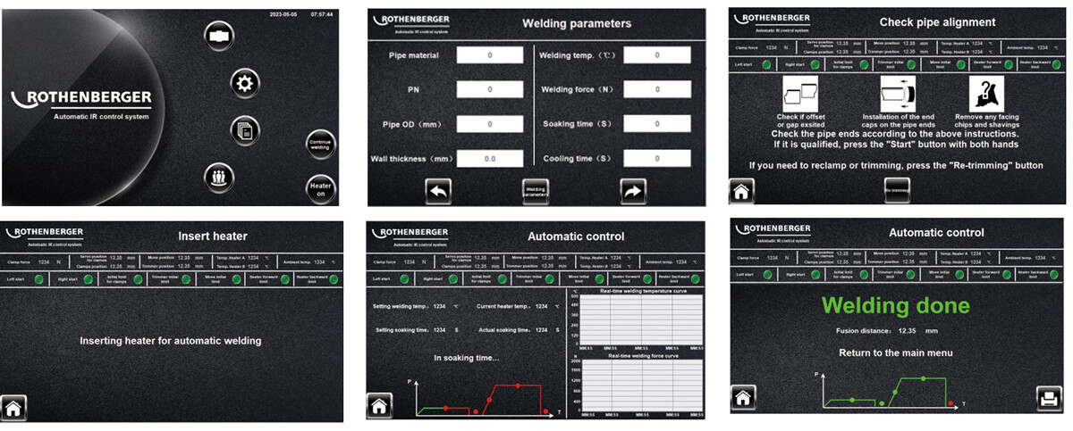Image resolution: width=1073 pixels, height=431 pixels.
Task: Select the Pipe material field
Action: pyautogui.click(x=489, y=55)
